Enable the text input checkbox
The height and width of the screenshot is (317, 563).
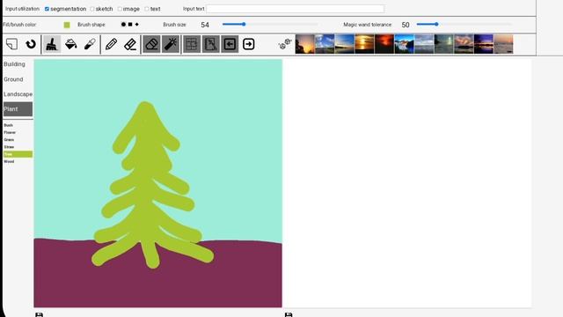point(147,9)
